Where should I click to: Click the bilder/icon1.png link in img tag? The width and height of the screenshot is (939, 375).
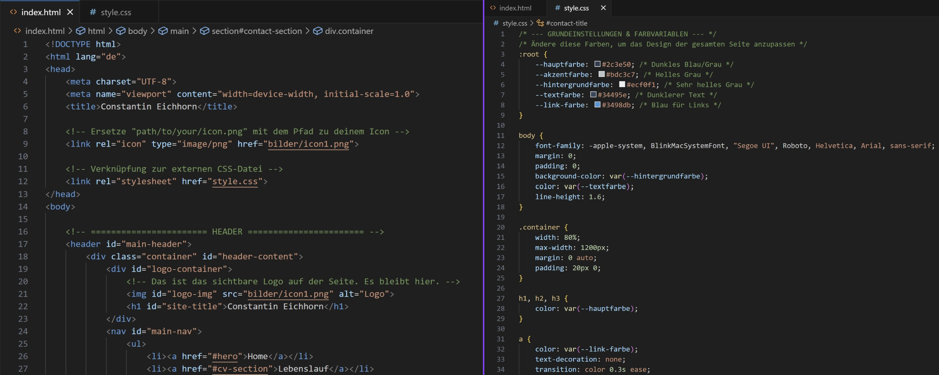[288, 294]
